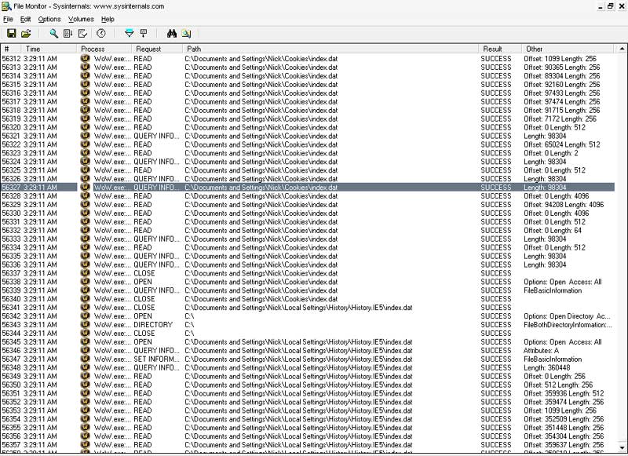Click History.IE5\index.dat path in row 56341
The width and height of the screenshot is (628, 456).
[298, 308]
